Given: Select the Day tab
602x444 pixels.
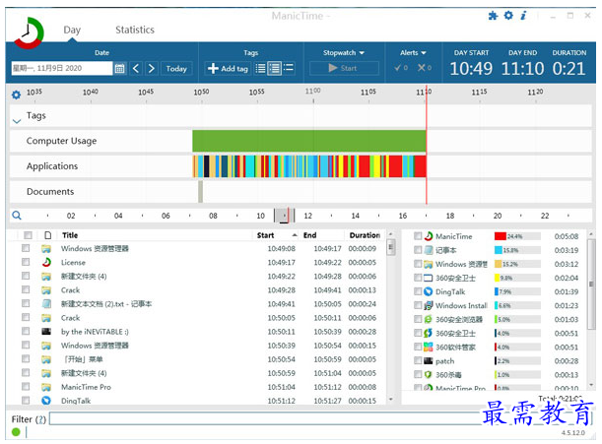Looking at the screenshot, I should pyautogui.click(x=72, y=31).
